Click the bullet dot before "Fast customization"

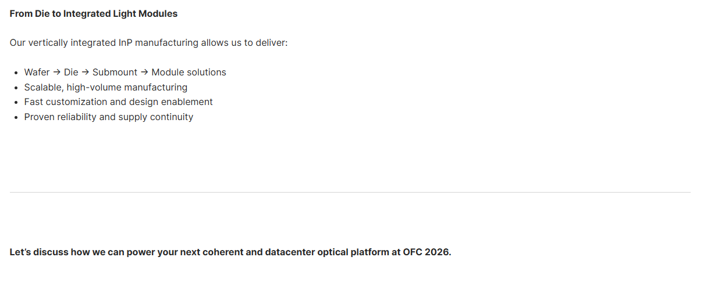tap(16, 103)
